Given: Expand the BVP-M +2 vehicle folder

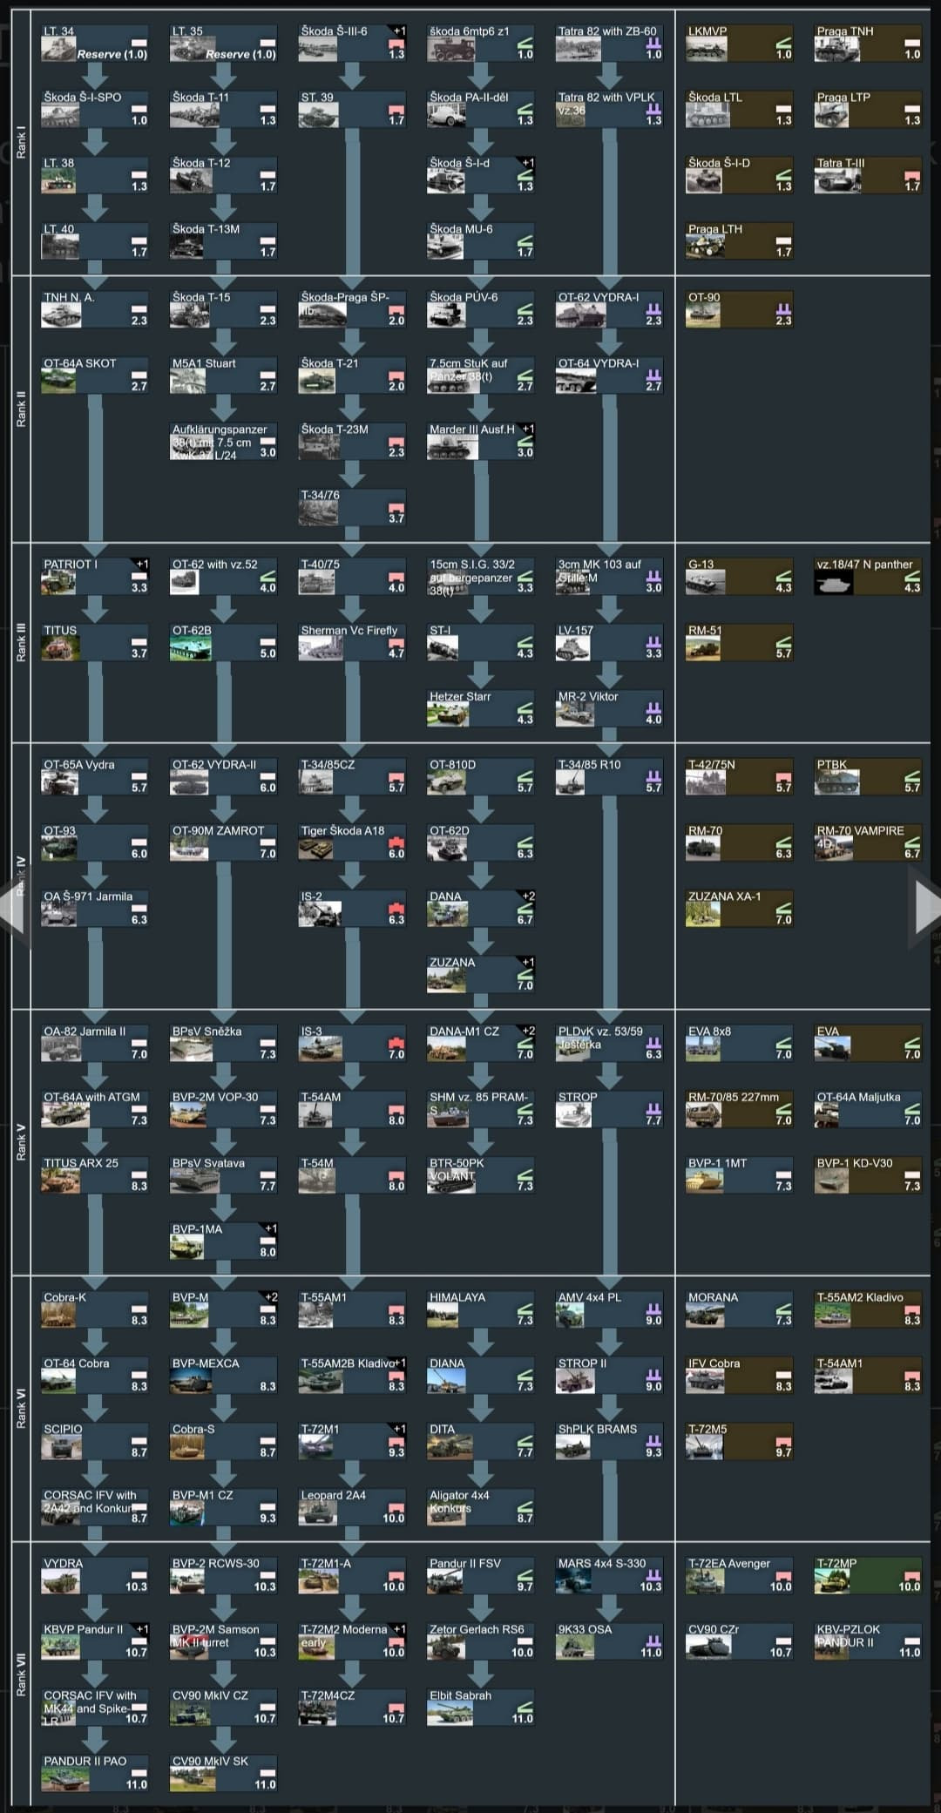Looking at the screenshot, I should [x=224, y=1309].
